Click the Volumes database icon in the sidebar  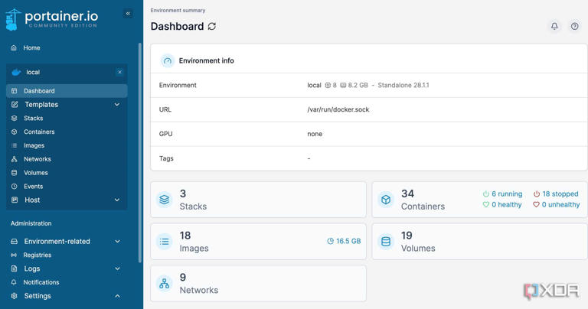point(15,173)
